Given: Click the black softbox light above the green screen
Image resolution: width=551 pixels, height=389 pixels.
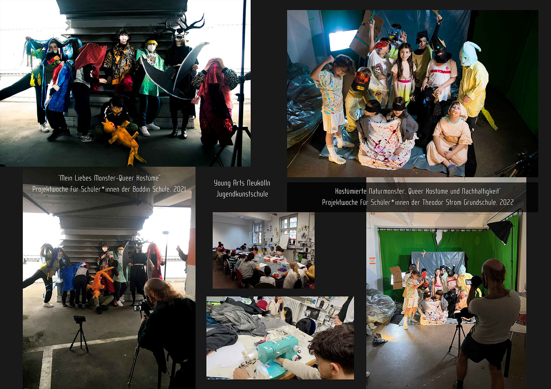Looking at the screenshot, I should click(x=500, y=230).
